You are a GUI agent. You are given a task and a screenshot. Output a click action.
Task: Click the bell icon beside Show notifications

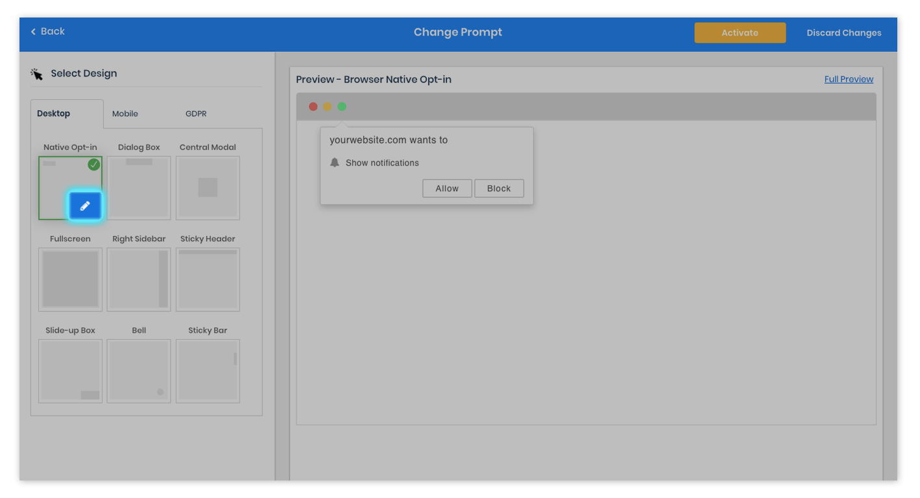(x=335, y=163)
